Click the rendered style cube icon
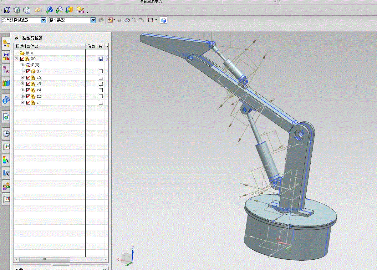 pyautogui.click(x=163, y=20)
